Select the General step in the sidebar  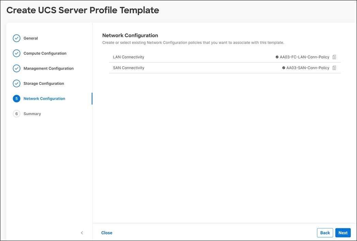pyautogui.click(x=30, y=38)
